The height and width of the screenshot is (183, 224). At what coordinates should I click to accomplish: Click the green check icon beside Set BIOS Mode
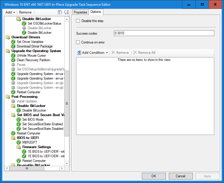[x=19, y=120]
